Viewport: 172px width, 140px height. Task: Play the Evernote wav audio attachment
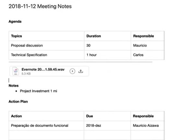coord(72,71)
